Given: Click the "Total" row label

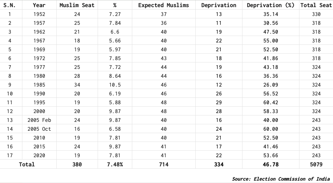Looking at the screenshot, I should 27,164.
